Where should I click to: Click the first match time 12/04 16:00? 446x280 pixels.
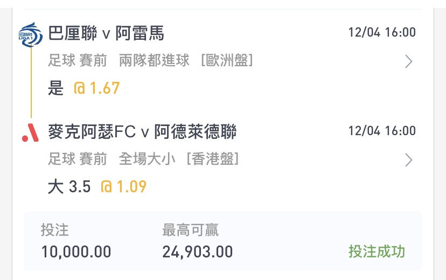[382, 32]
